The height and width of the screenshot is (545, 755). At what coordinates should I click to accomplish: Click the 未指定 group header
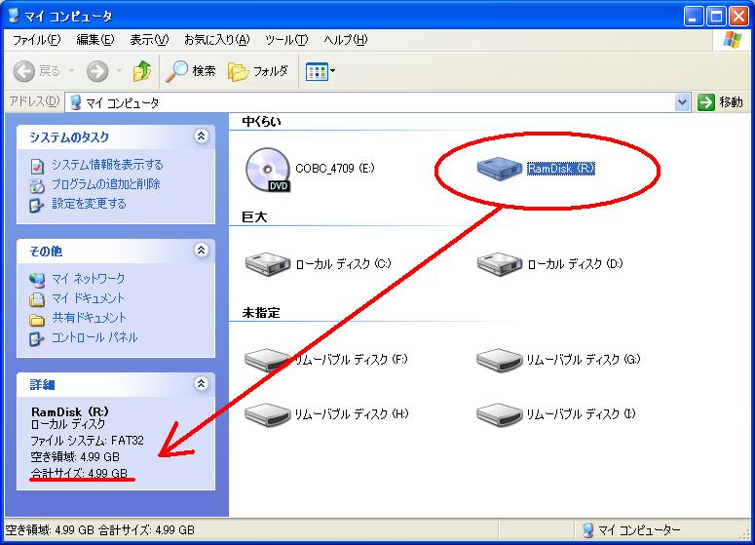pos(260,313)
